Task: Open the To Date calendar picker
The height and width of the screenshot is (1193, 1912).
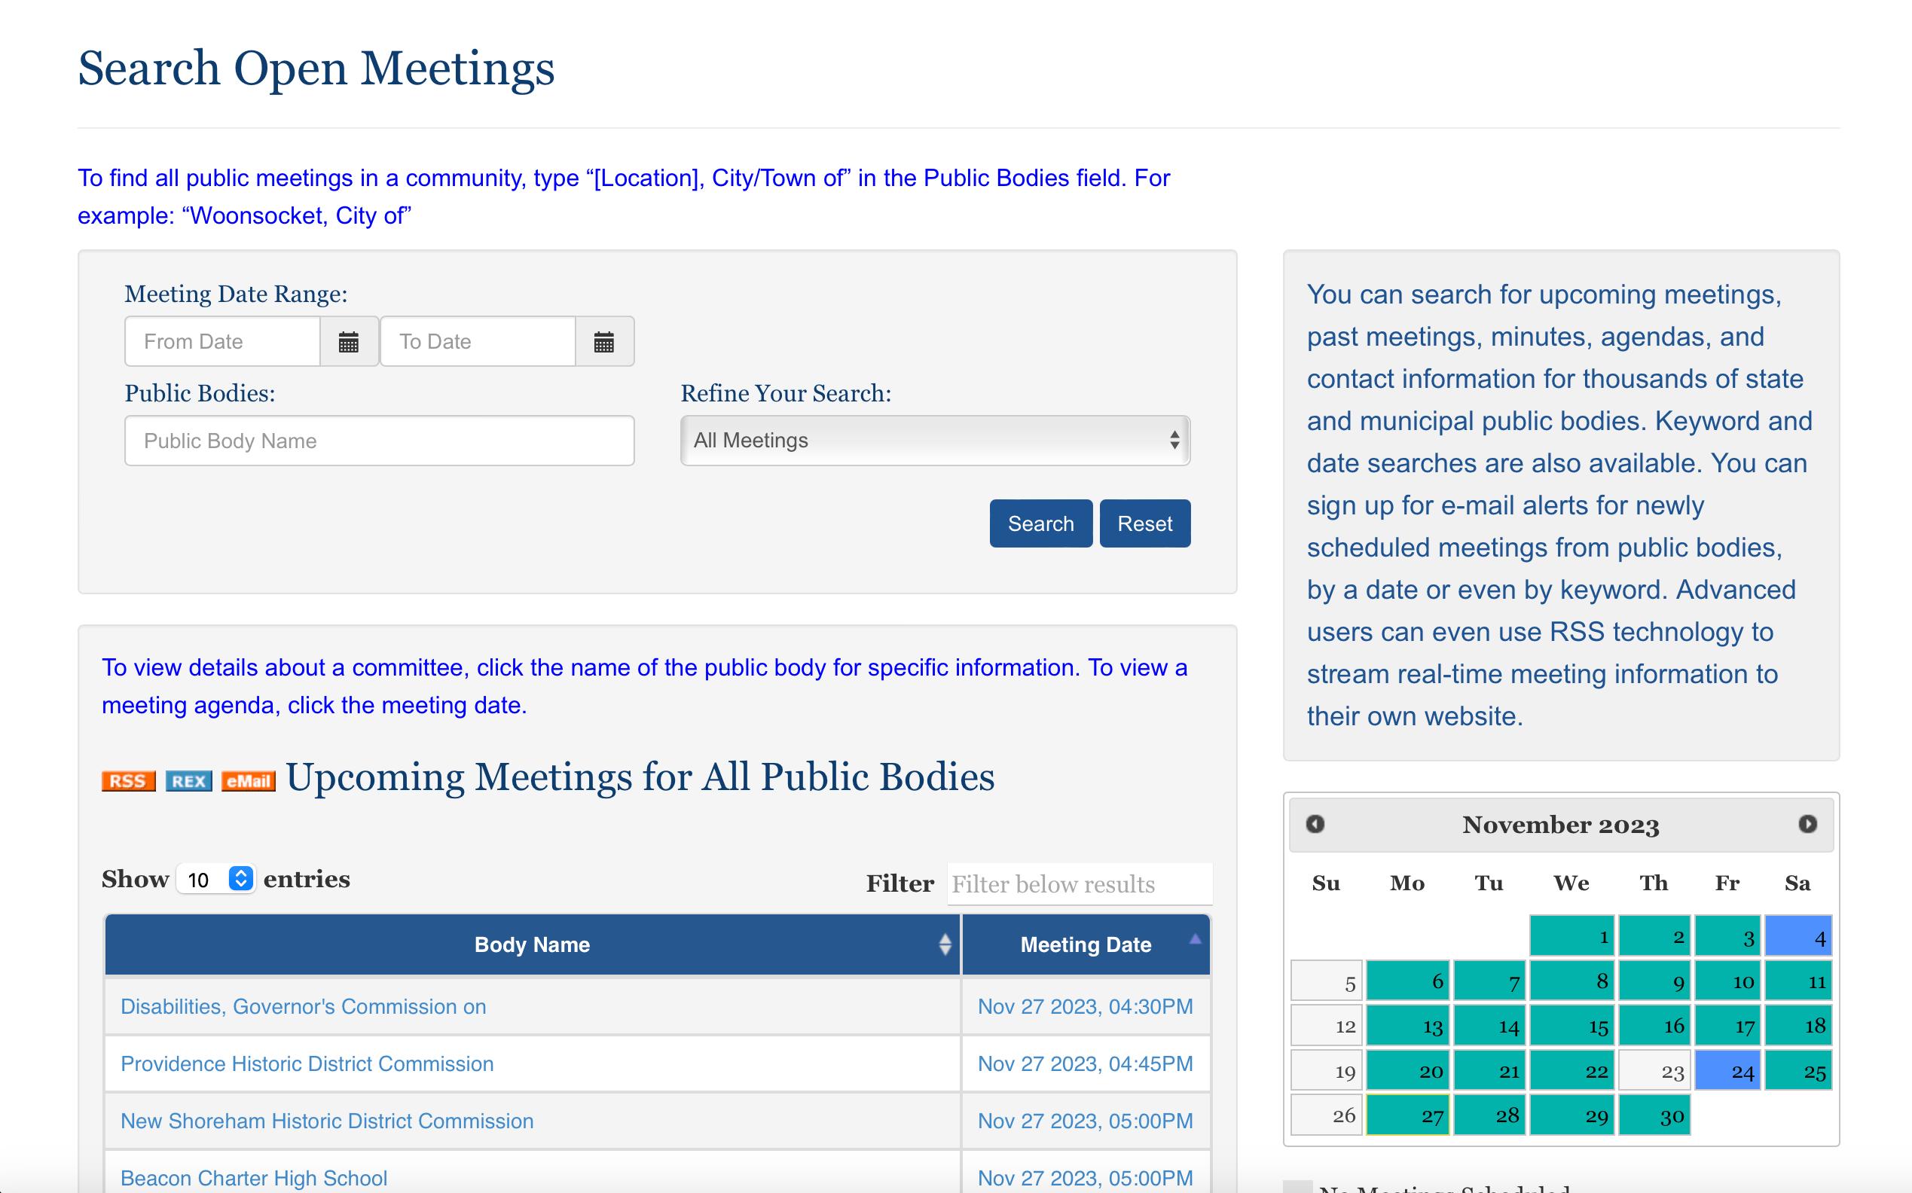Action: coord(604,341)
